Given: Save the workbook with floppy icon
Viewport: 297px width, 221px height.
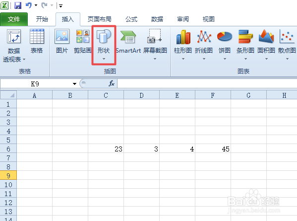Looking at the screenshot, I should 18,5.
